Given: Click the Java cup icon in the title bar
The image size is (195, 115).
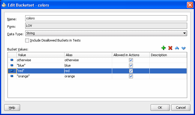Looking at the screenshot, I should (4, 5).
